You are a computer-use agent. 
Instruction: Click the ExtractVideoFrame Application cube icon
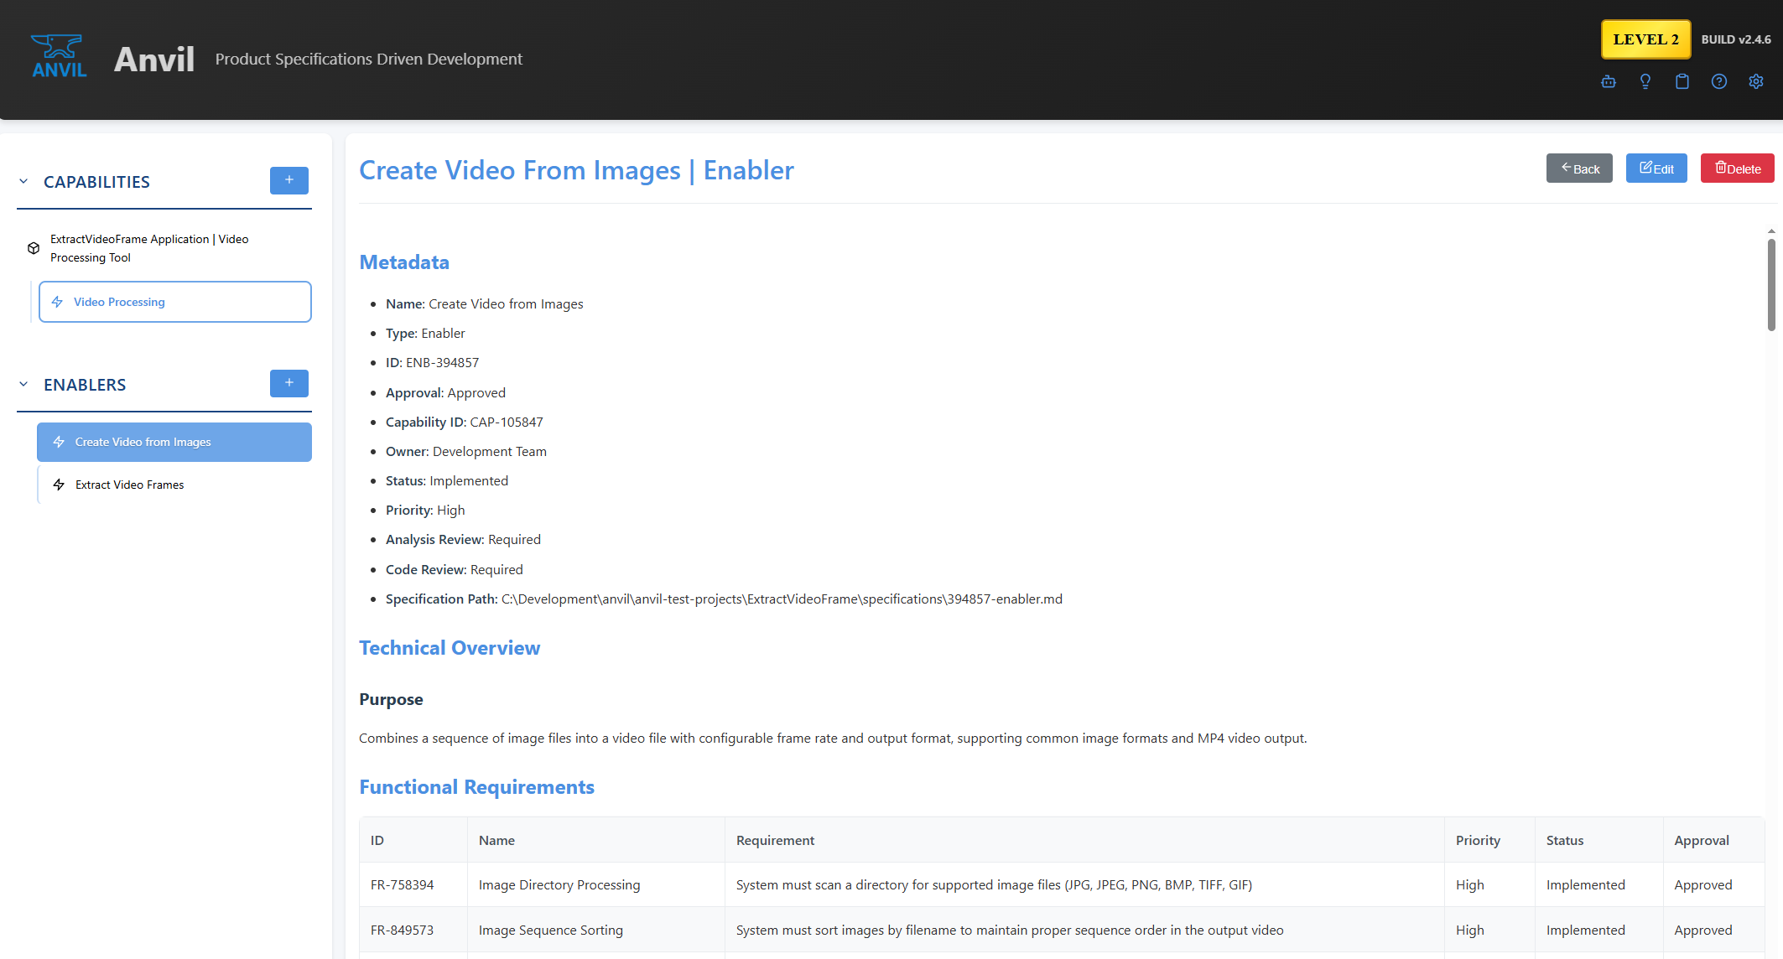[34, 248]
